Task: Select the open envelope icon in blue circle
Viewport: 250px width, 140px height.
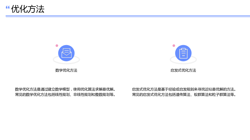Action: 66,53
